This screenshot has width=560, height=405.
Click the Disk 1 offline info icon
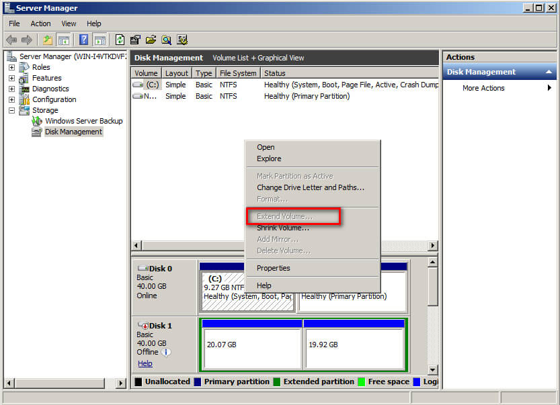[x=166, y=352]
